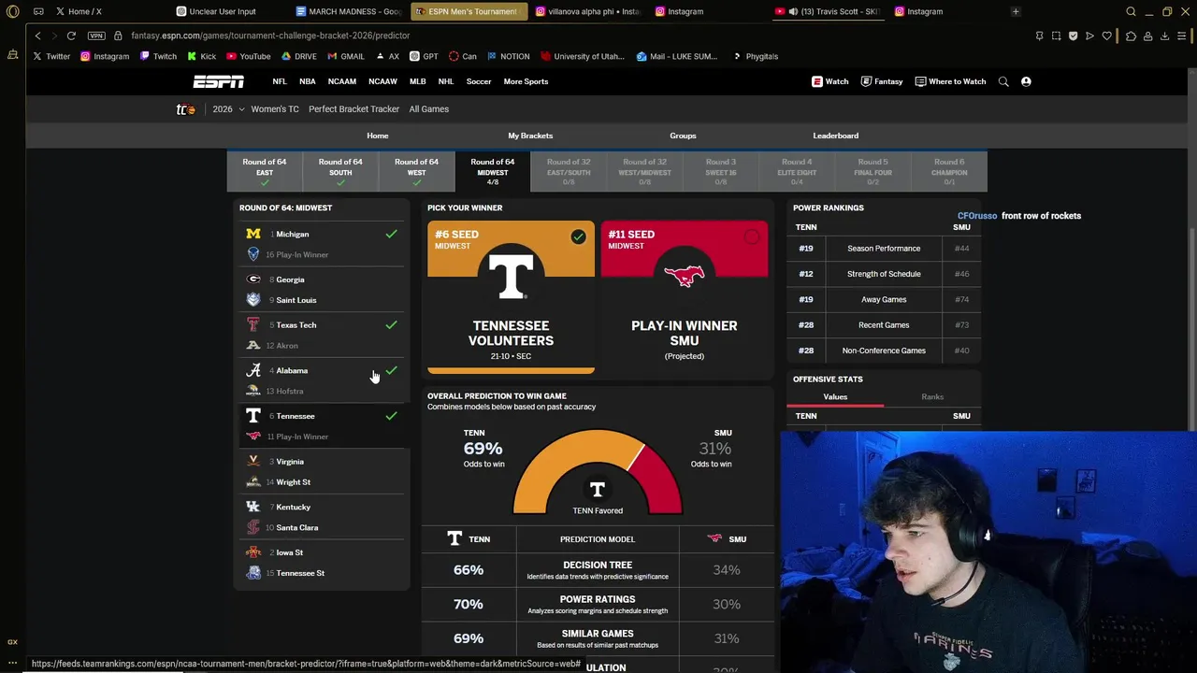Open the GMAIL bookmark
This screenshot has height=673, width=1197.
coord(346,56)
